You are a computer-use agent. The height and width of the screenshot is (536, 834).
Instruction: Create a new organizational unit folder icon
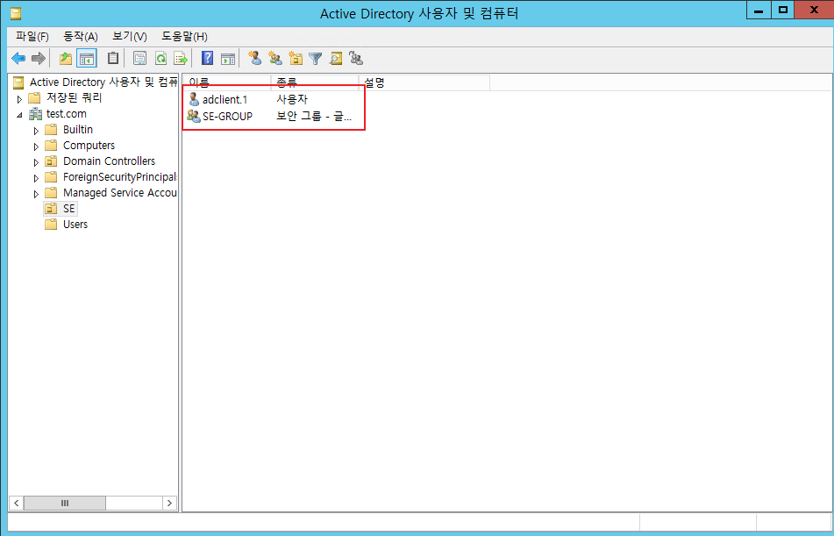pos(296,59)
